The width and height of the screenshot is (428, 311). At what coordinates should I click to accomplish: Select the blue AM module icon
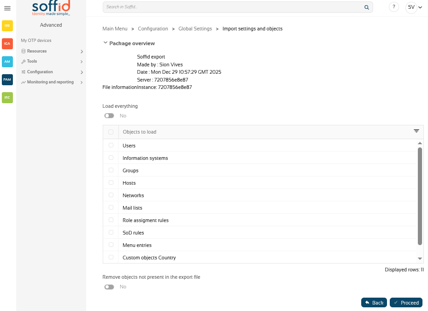coord(7,61)
